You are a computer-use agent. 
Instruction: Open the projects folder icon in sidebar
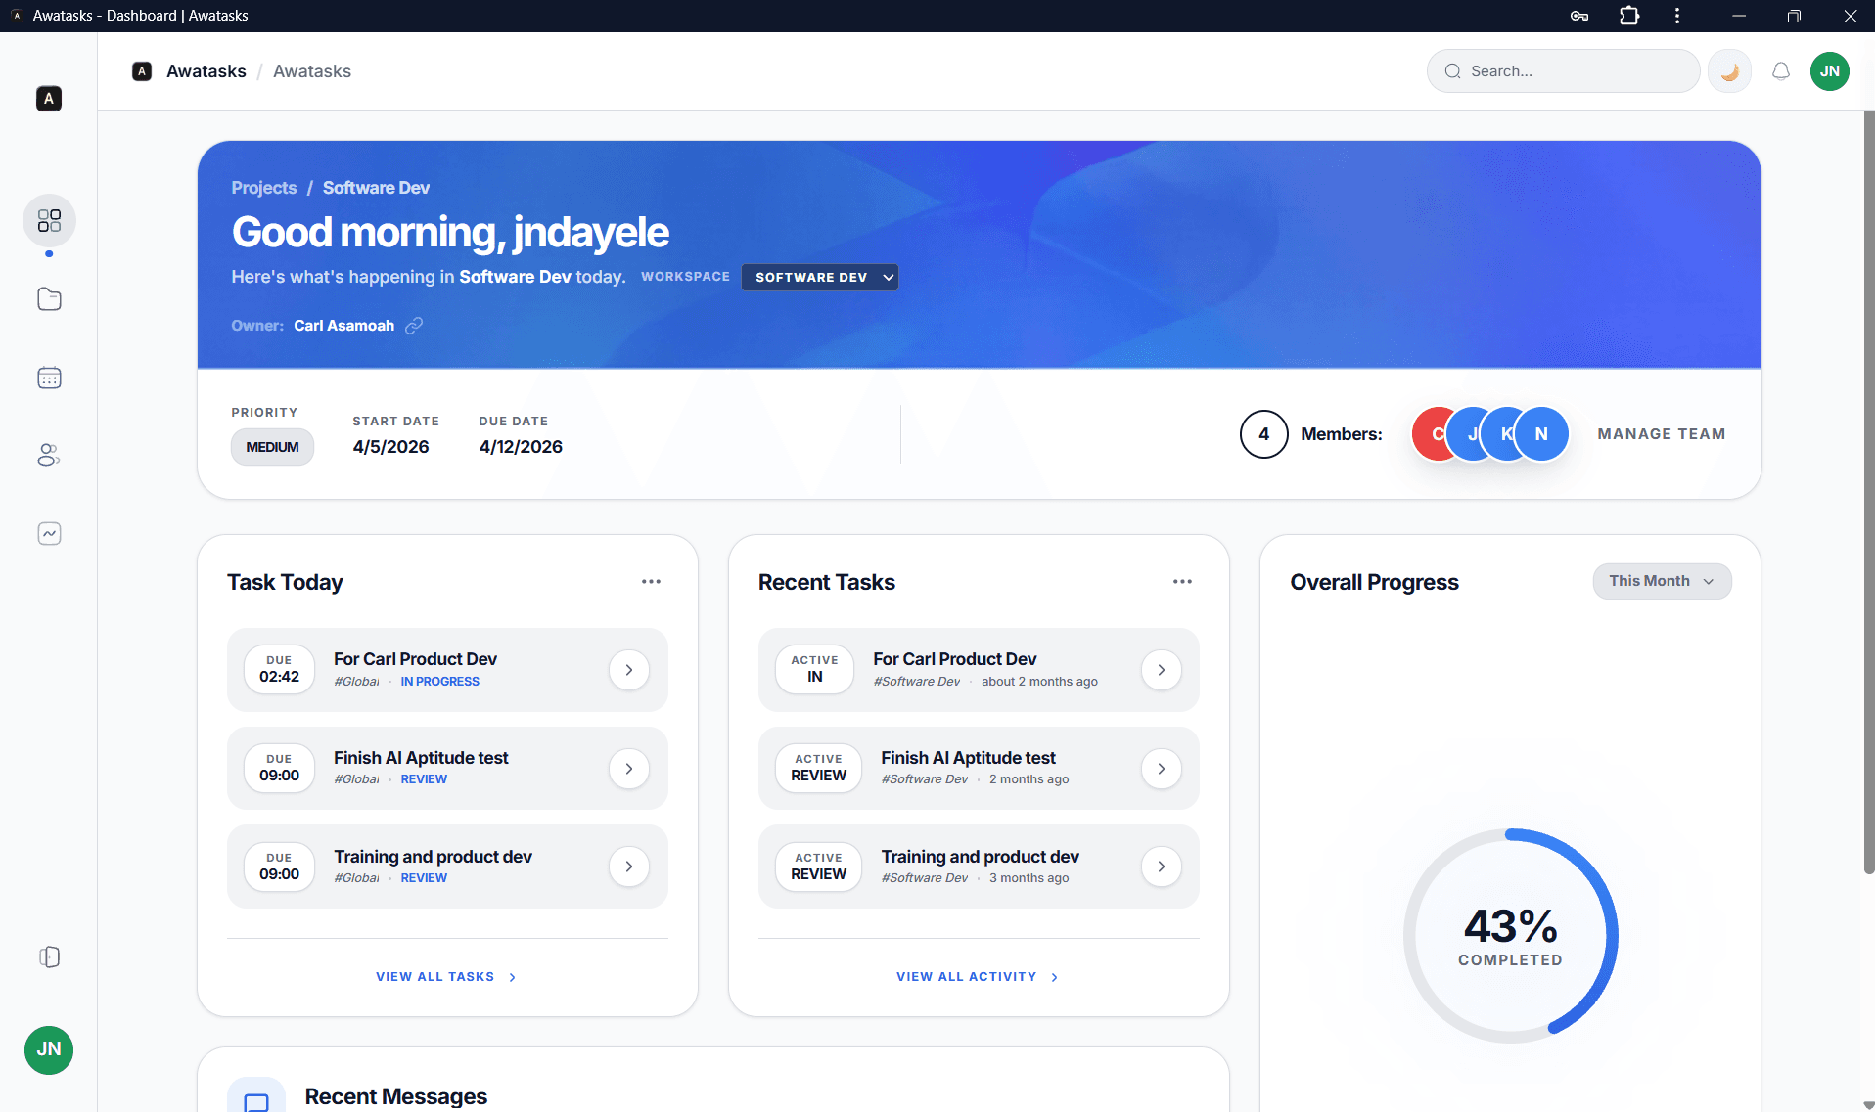[x=49, y=299]
